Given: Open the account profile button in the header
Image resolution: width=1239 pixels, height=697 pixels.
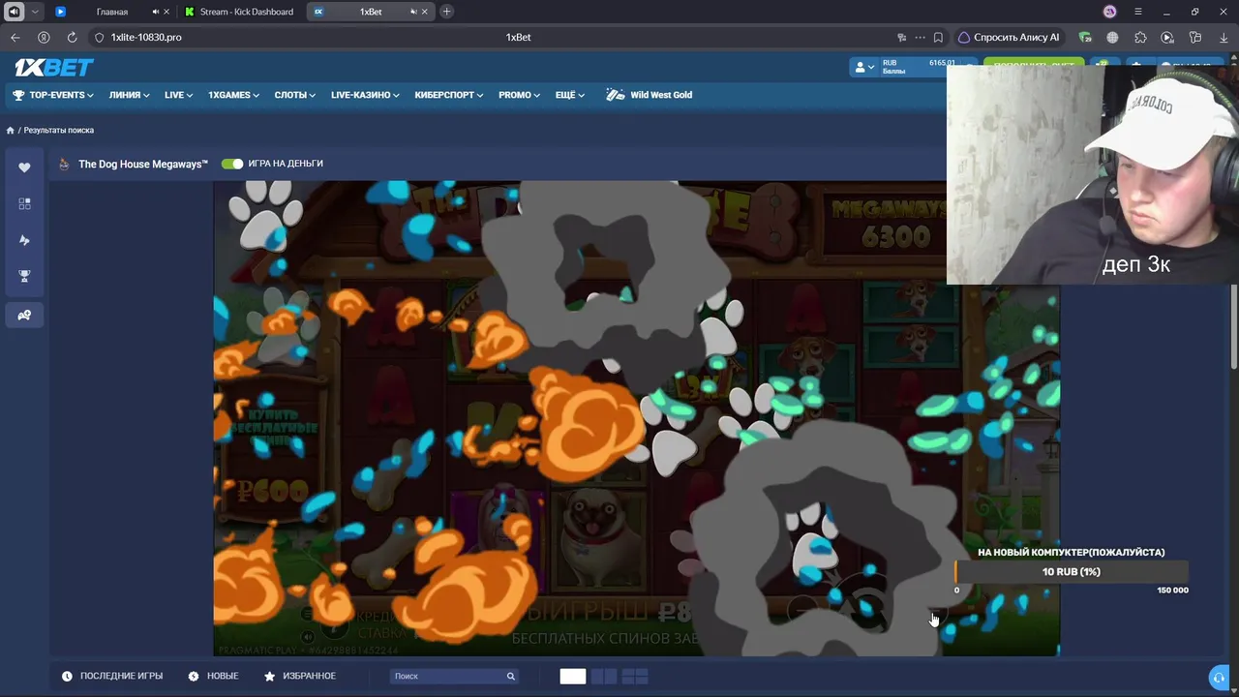Looking at the screenshot, I should 863,67.
